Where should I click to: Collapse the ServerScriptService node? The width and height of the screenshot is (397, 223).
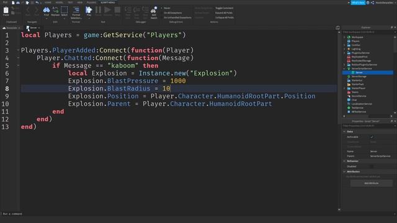click(x=344, y=69)
